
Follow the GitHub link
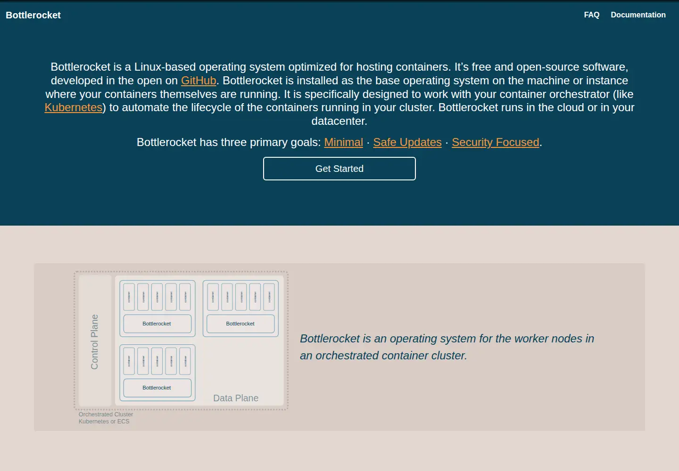(199, 81)
